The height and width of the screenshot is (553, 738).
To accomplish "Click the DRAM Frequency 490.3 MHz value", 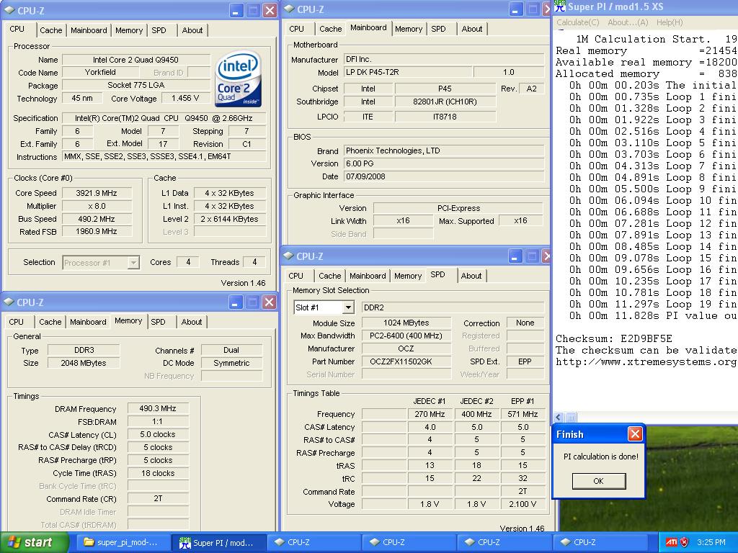I will tap(158, 409).
